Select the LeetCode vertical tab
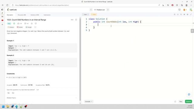This screenshot has width=194, height=109. (x=2, y=13)
